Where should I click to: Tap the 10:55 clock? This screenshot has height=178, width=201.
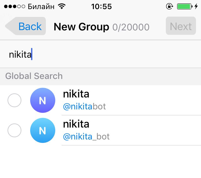point(101,7)
